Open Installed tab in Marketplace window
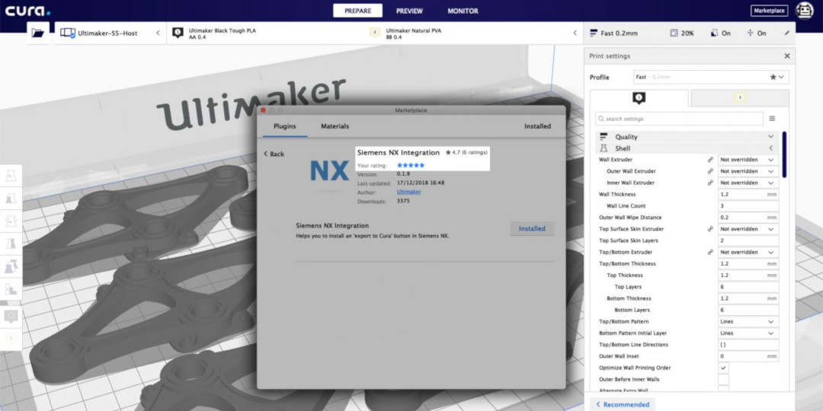823x411 pixels. coord(537,126)
